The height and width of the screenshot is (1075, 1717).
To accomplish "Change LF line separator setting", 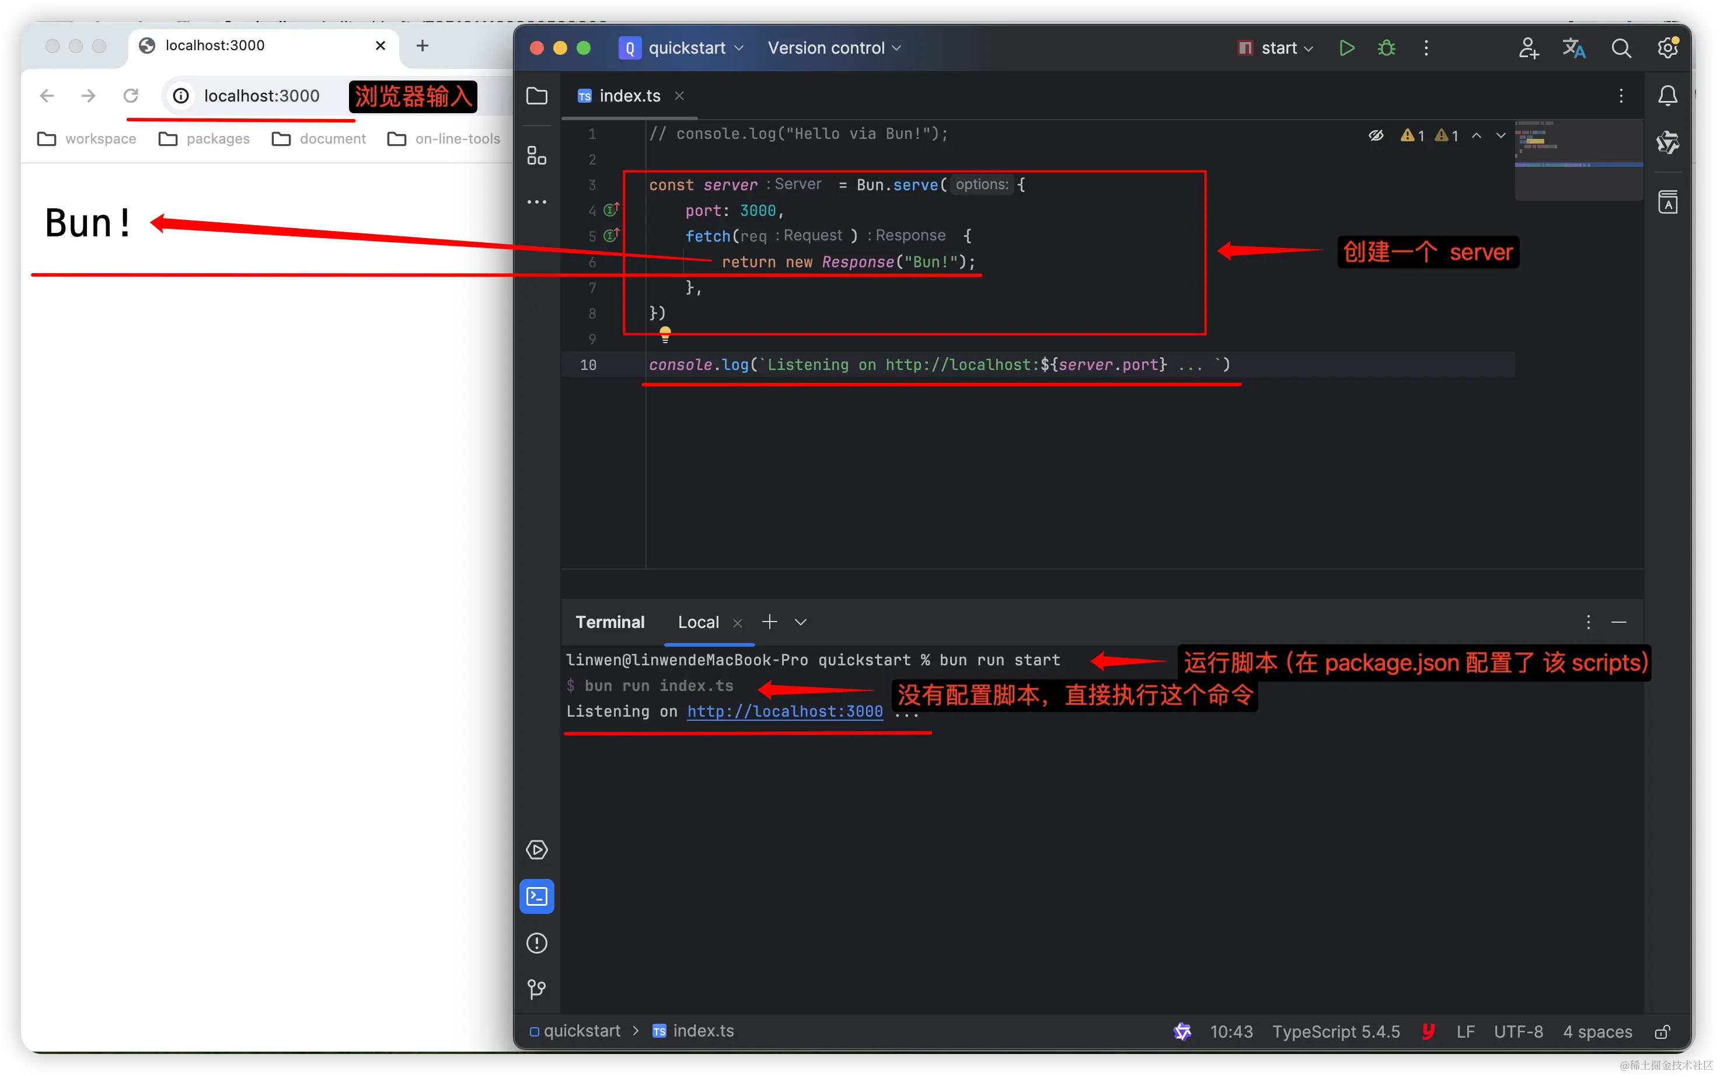I will coord(1465,1032).
